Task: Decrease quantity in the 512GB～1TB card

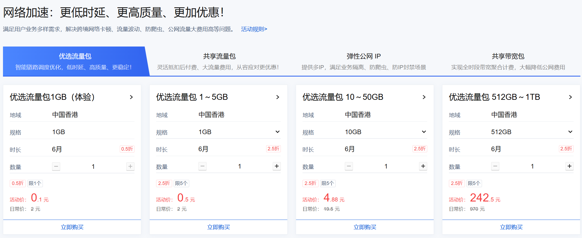Action: (495, 166)
